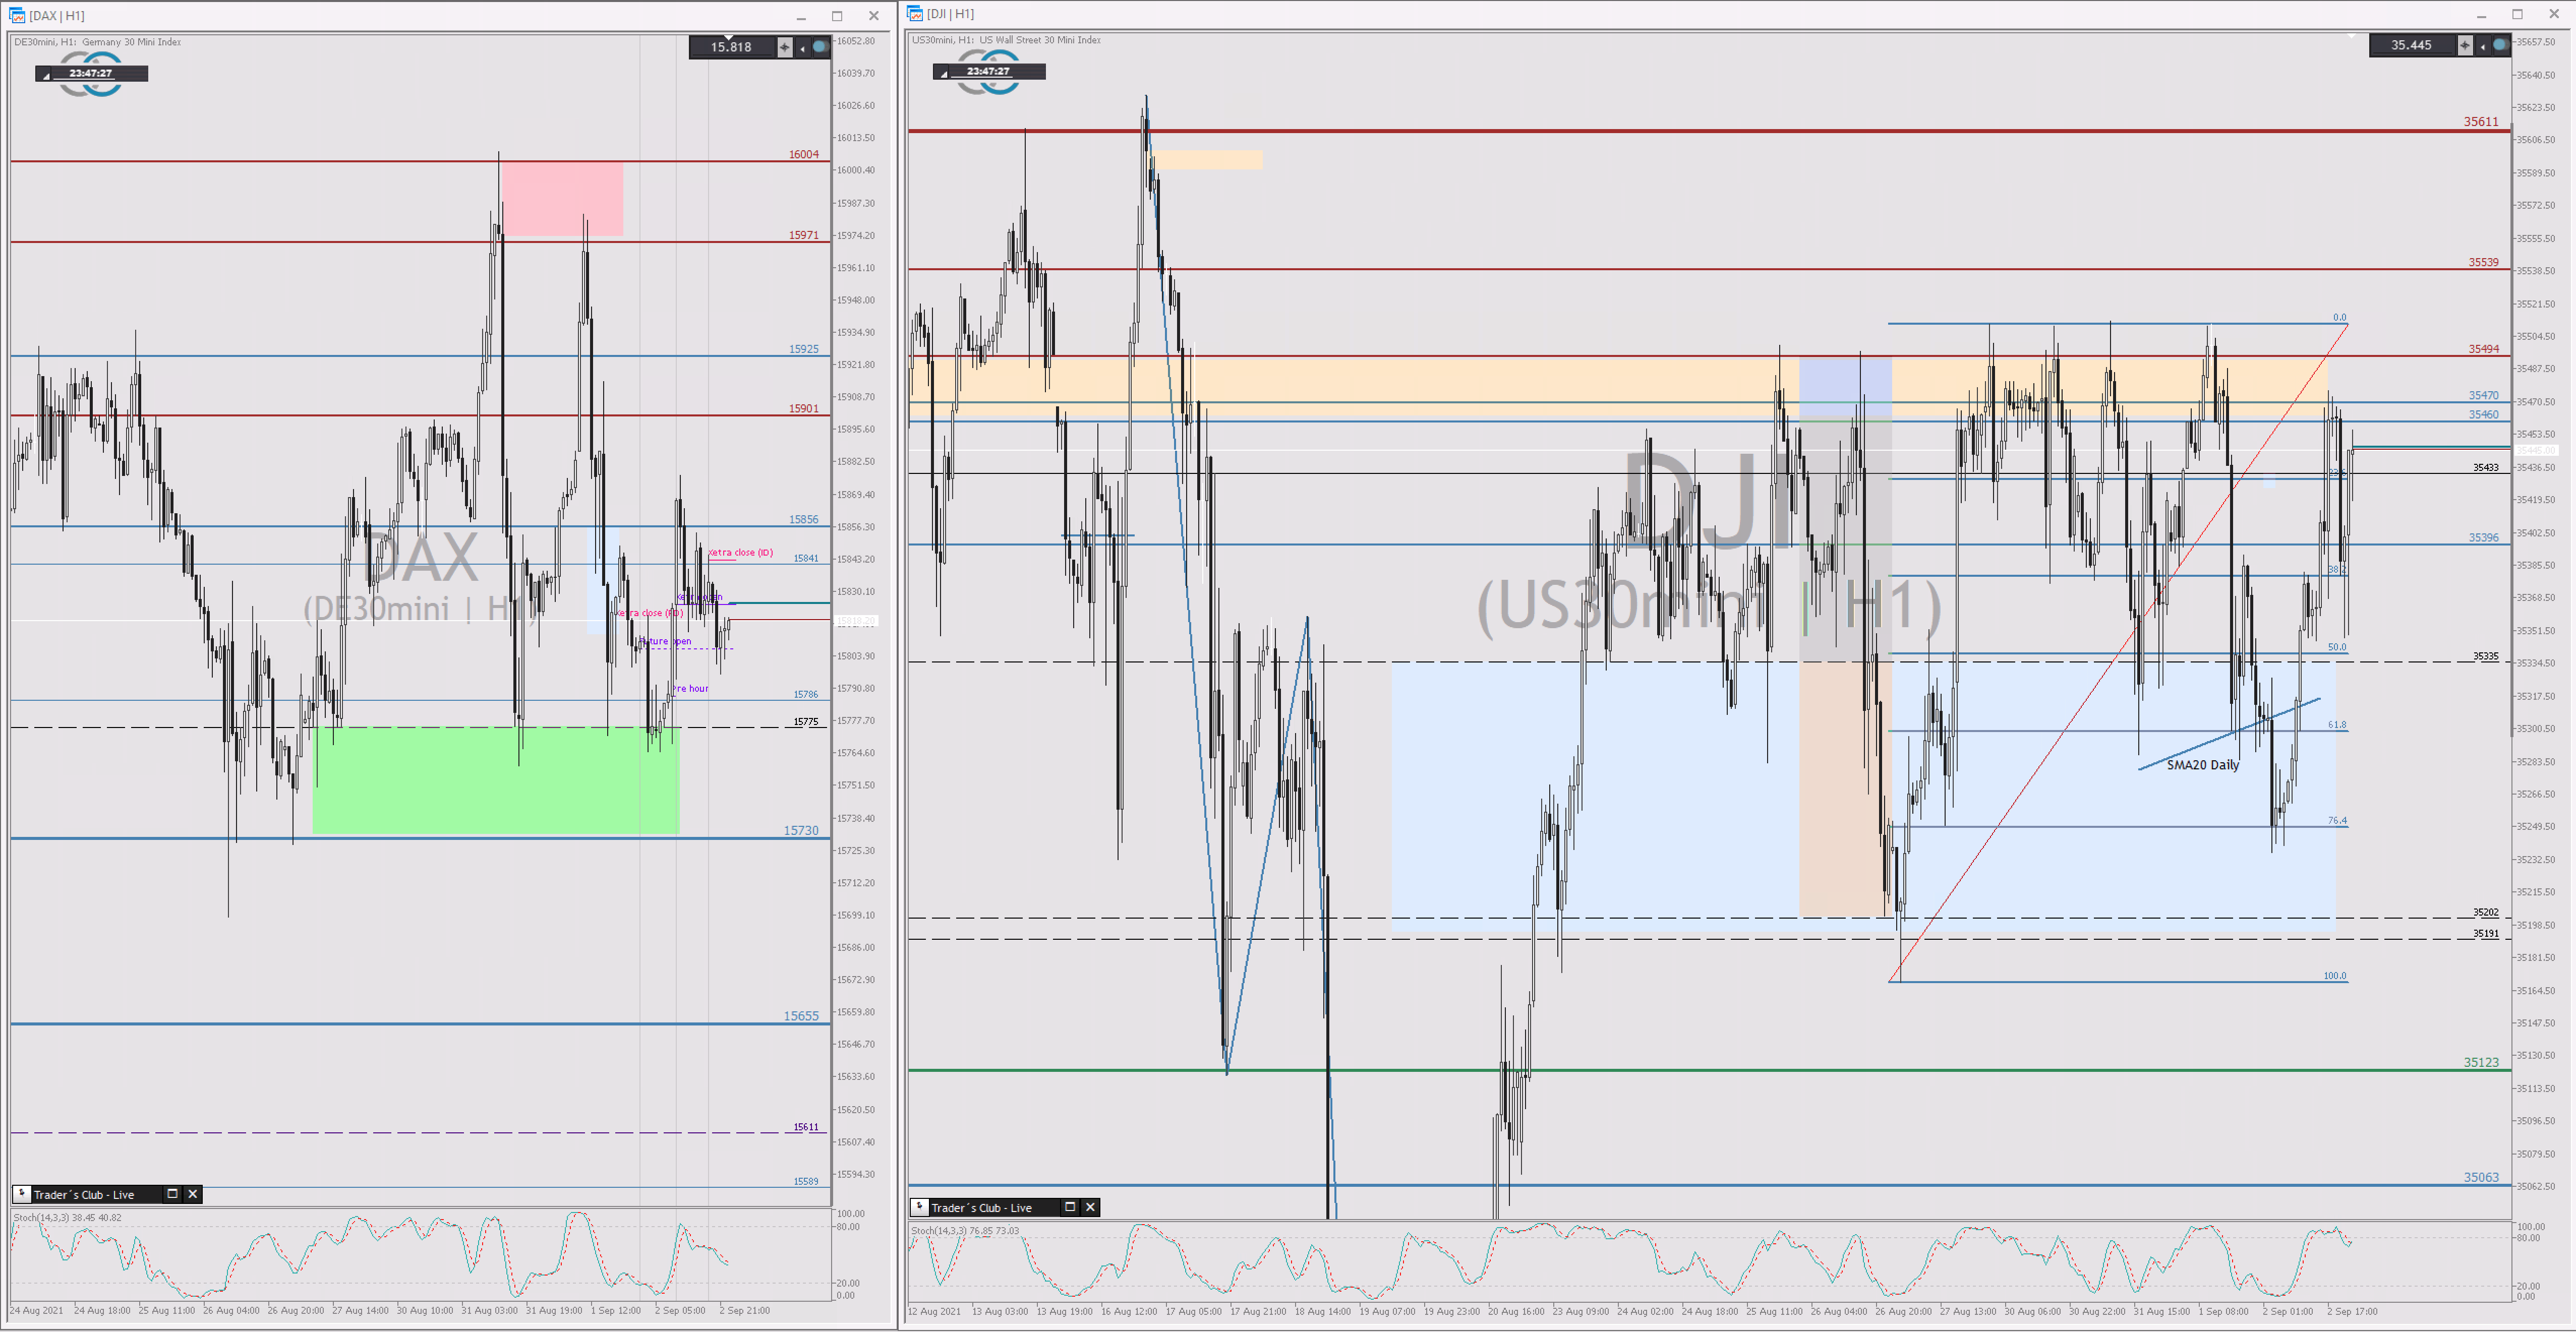The image size is (2576, 1332).
Task: Expand the DJI timer panel corner arrow
Action: [x=944, y=74]
